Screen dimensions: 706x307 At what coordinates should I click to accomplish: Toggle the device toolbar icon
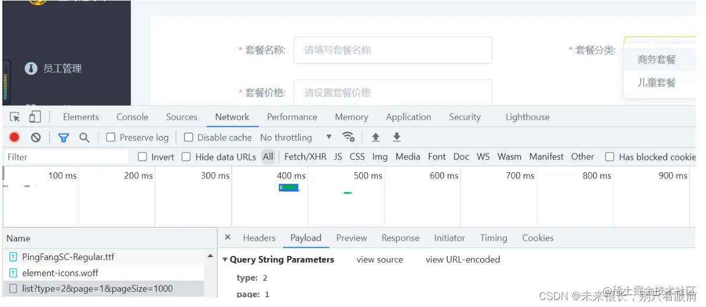(35, 117)
